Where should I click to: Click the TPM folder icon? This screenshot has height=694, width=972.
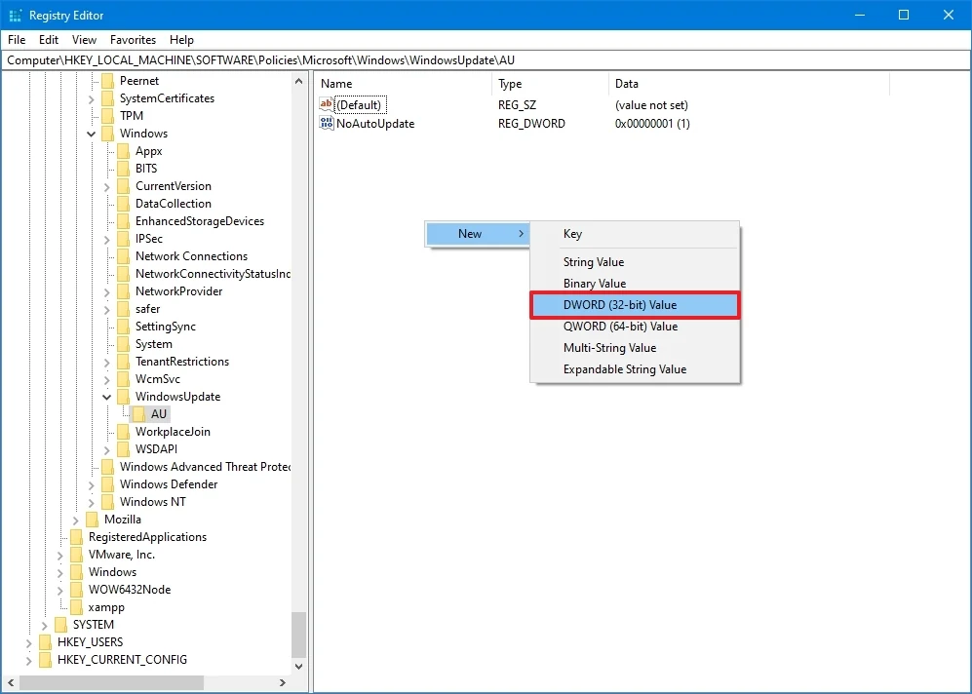(x=108, y=116)
